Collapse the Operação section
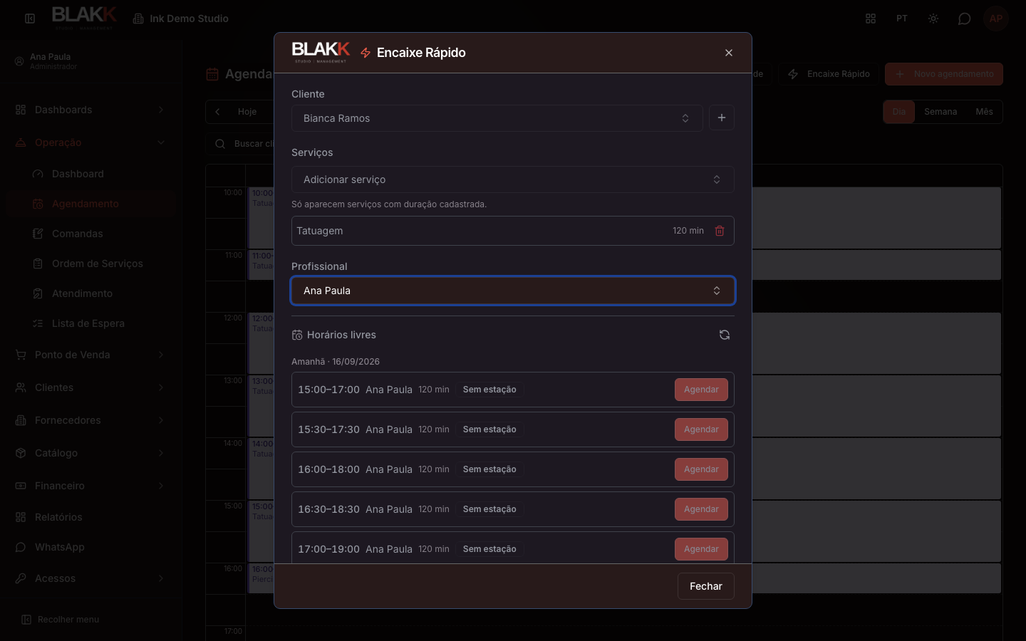Viewport: 1026px width, 641px height. (90, 142)
